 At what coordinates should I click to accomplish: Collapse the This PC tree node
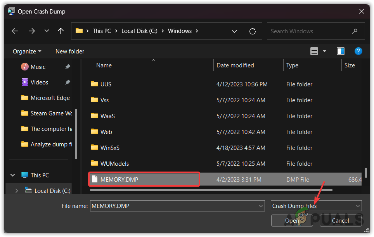point(13,175)
